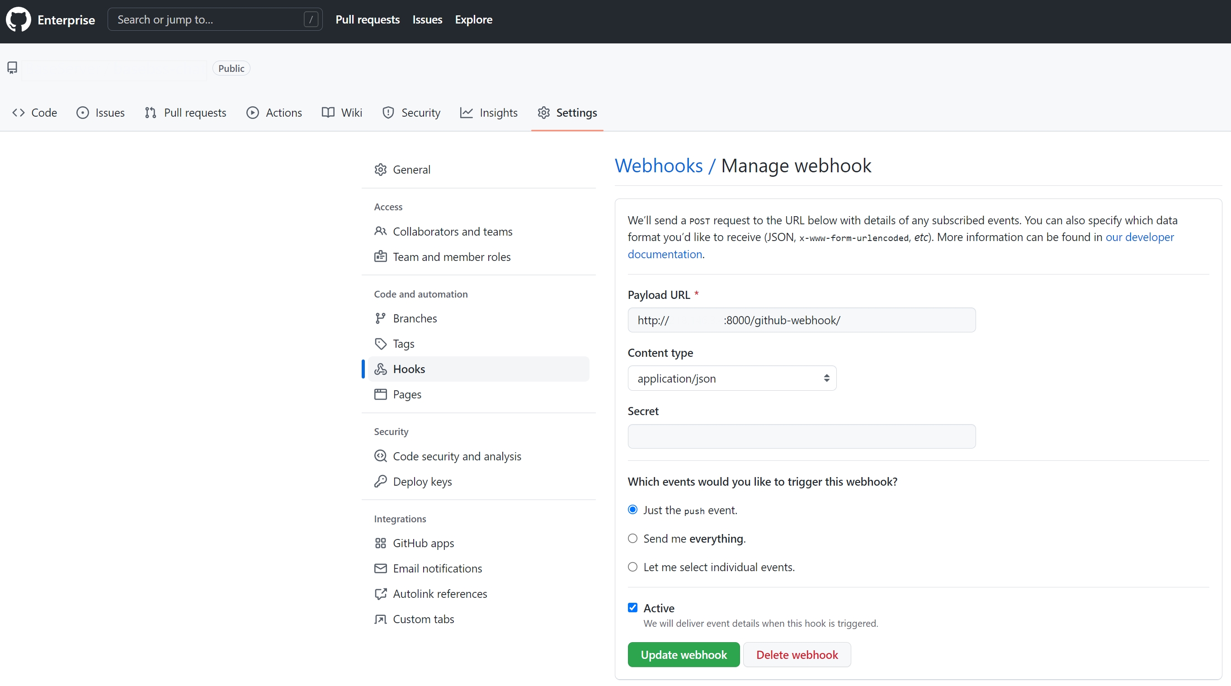Click the Branches fork icon
Viewport: 1231px width, 686px height.
(x=380, y=318)
